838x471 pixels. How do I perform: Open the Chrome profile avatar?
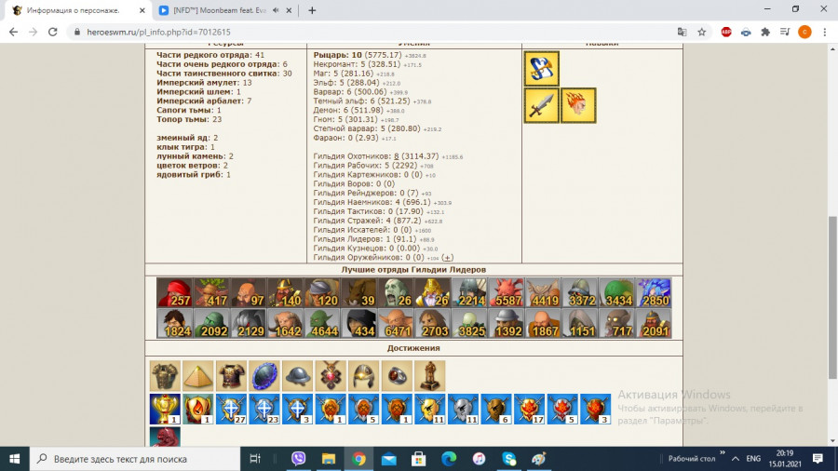(804, 32)
